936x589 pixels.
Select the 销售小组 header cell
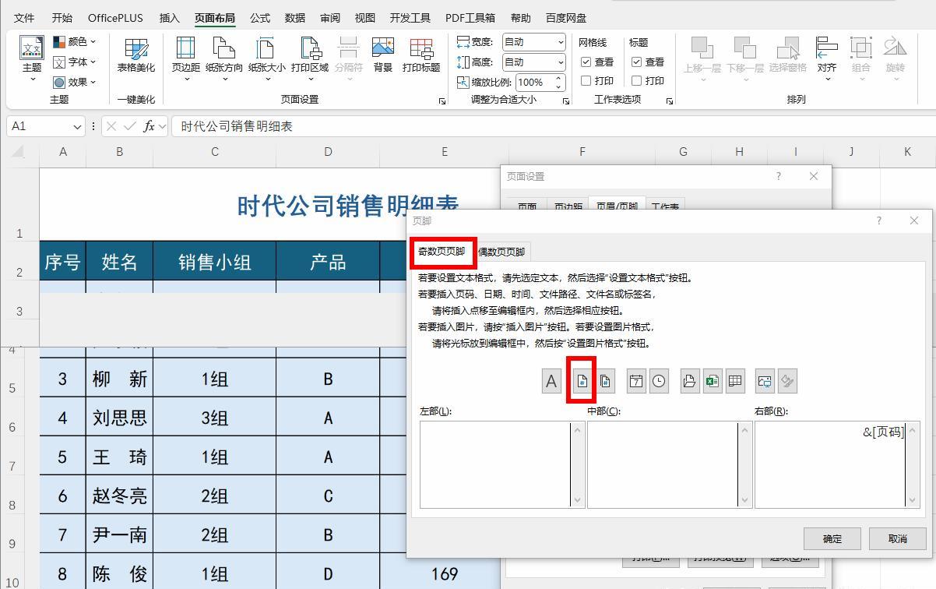pos(215,262)
